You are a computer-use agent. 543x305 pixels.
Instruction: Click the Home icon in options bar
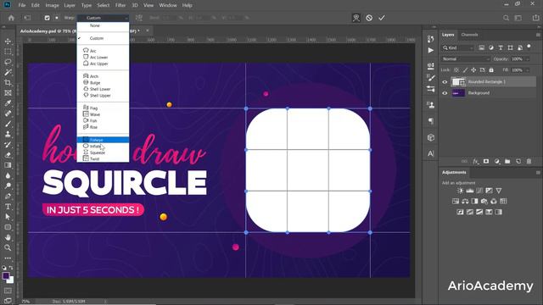(x=11, y=18)
